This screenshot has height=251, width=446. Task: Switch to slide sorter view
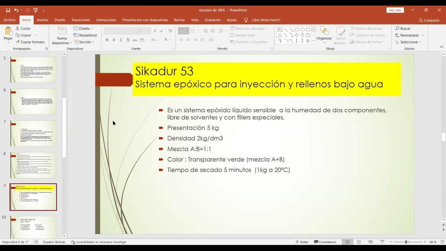(359, 242)
